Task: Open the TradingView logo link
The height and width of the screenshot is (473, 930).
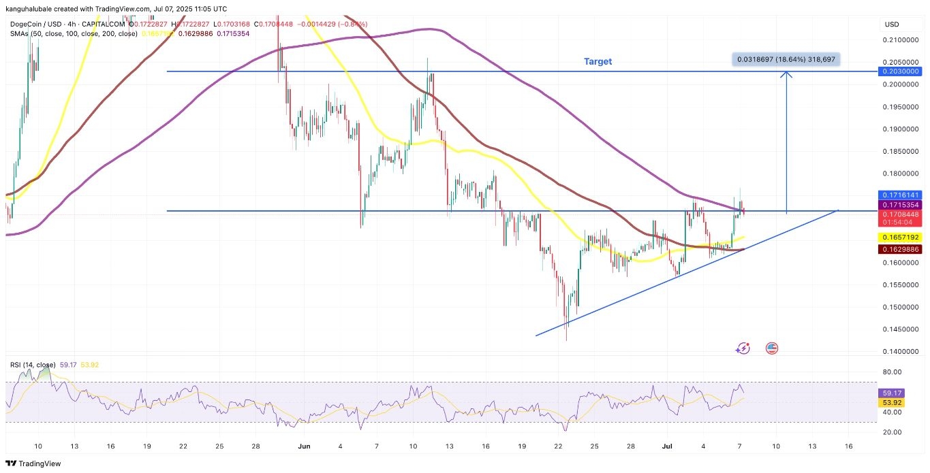Action: [33, 463]
